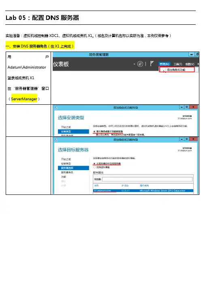This screenshot has height=285, width=201.
Task: Select 开始之前 step in the 选择目标服务器 wizard
Action: pos(66,159)
